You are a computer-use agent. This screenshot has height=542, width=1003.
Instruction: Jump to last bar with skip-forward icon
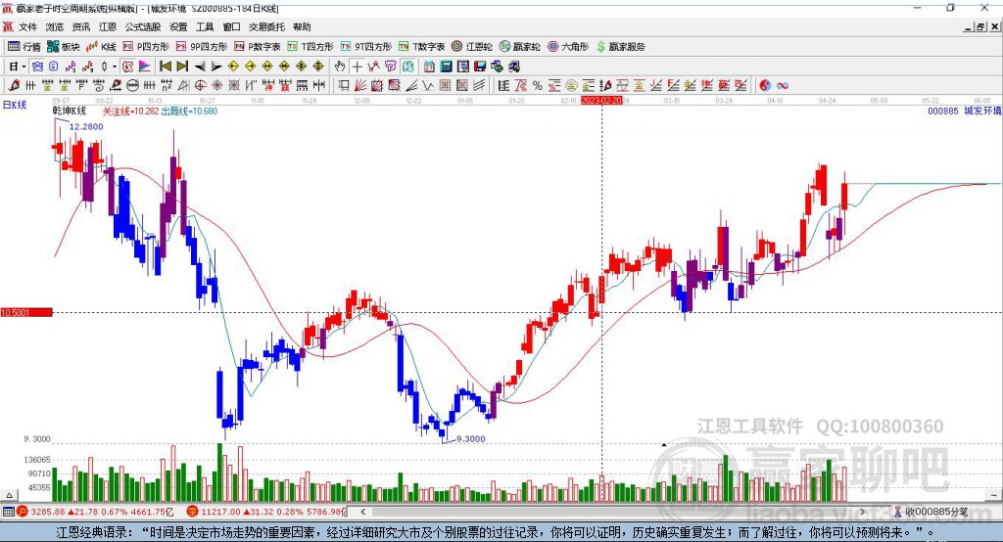pos(182,67)
